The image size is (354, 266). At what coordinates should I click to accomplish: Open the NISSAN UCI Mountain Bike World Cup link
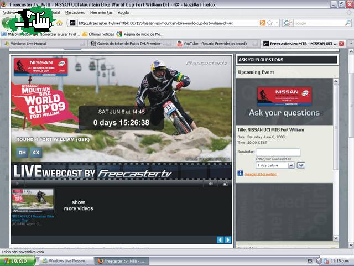[33, 218]
